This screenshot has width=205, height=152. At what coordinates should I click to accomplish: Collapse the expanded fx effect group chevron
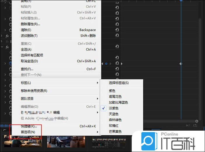pos(2,47)
